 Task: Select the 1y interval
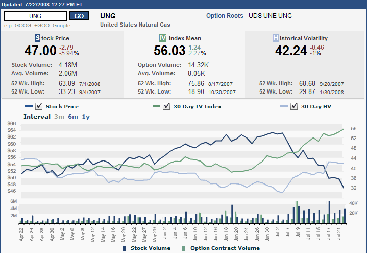(x=86, y=117)
